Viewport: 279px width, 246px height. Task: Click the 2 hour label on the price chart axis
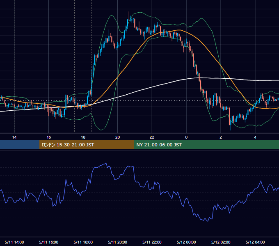[221, 137]
